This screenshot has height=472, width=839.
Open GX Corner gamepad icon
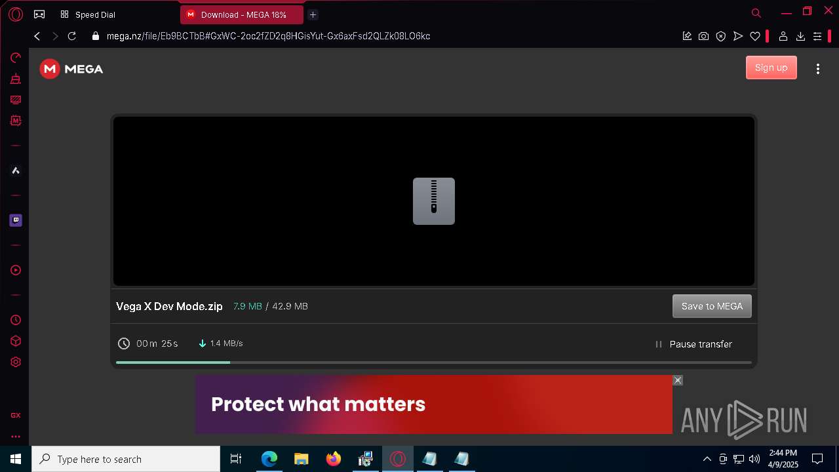pyautogui.click(x=39, y=14)
